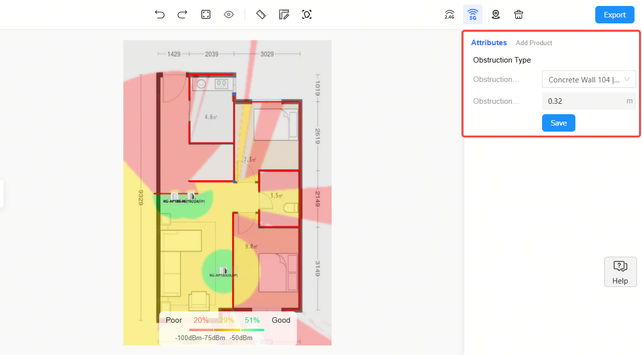Open the scale edit tool
Viewport: 642px width, 355px height.
(x=284, y=14)
